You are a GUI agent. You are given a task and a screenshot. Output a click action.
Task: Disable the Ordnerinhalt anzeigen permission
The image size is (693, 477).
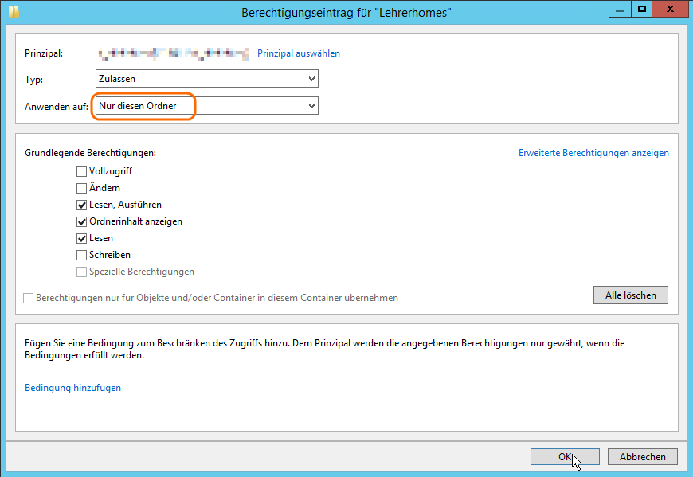tap(81, 221)
